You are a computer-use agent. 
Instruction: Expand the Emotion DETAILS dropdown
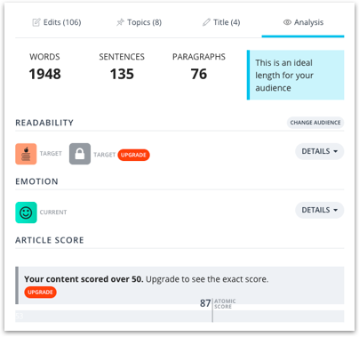[x=319, y=210]
